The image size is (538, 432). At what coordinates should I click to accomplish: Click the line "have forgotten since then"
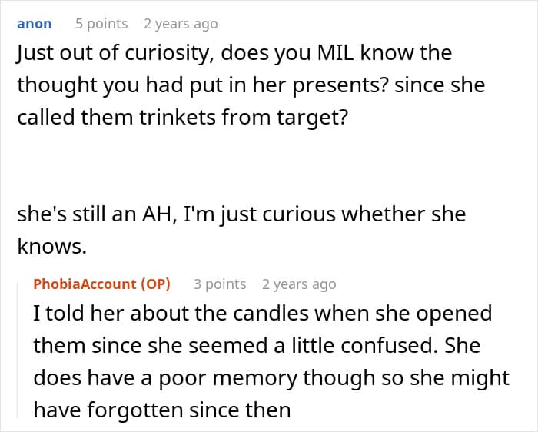pyautogui.click(x=161, y=409)
